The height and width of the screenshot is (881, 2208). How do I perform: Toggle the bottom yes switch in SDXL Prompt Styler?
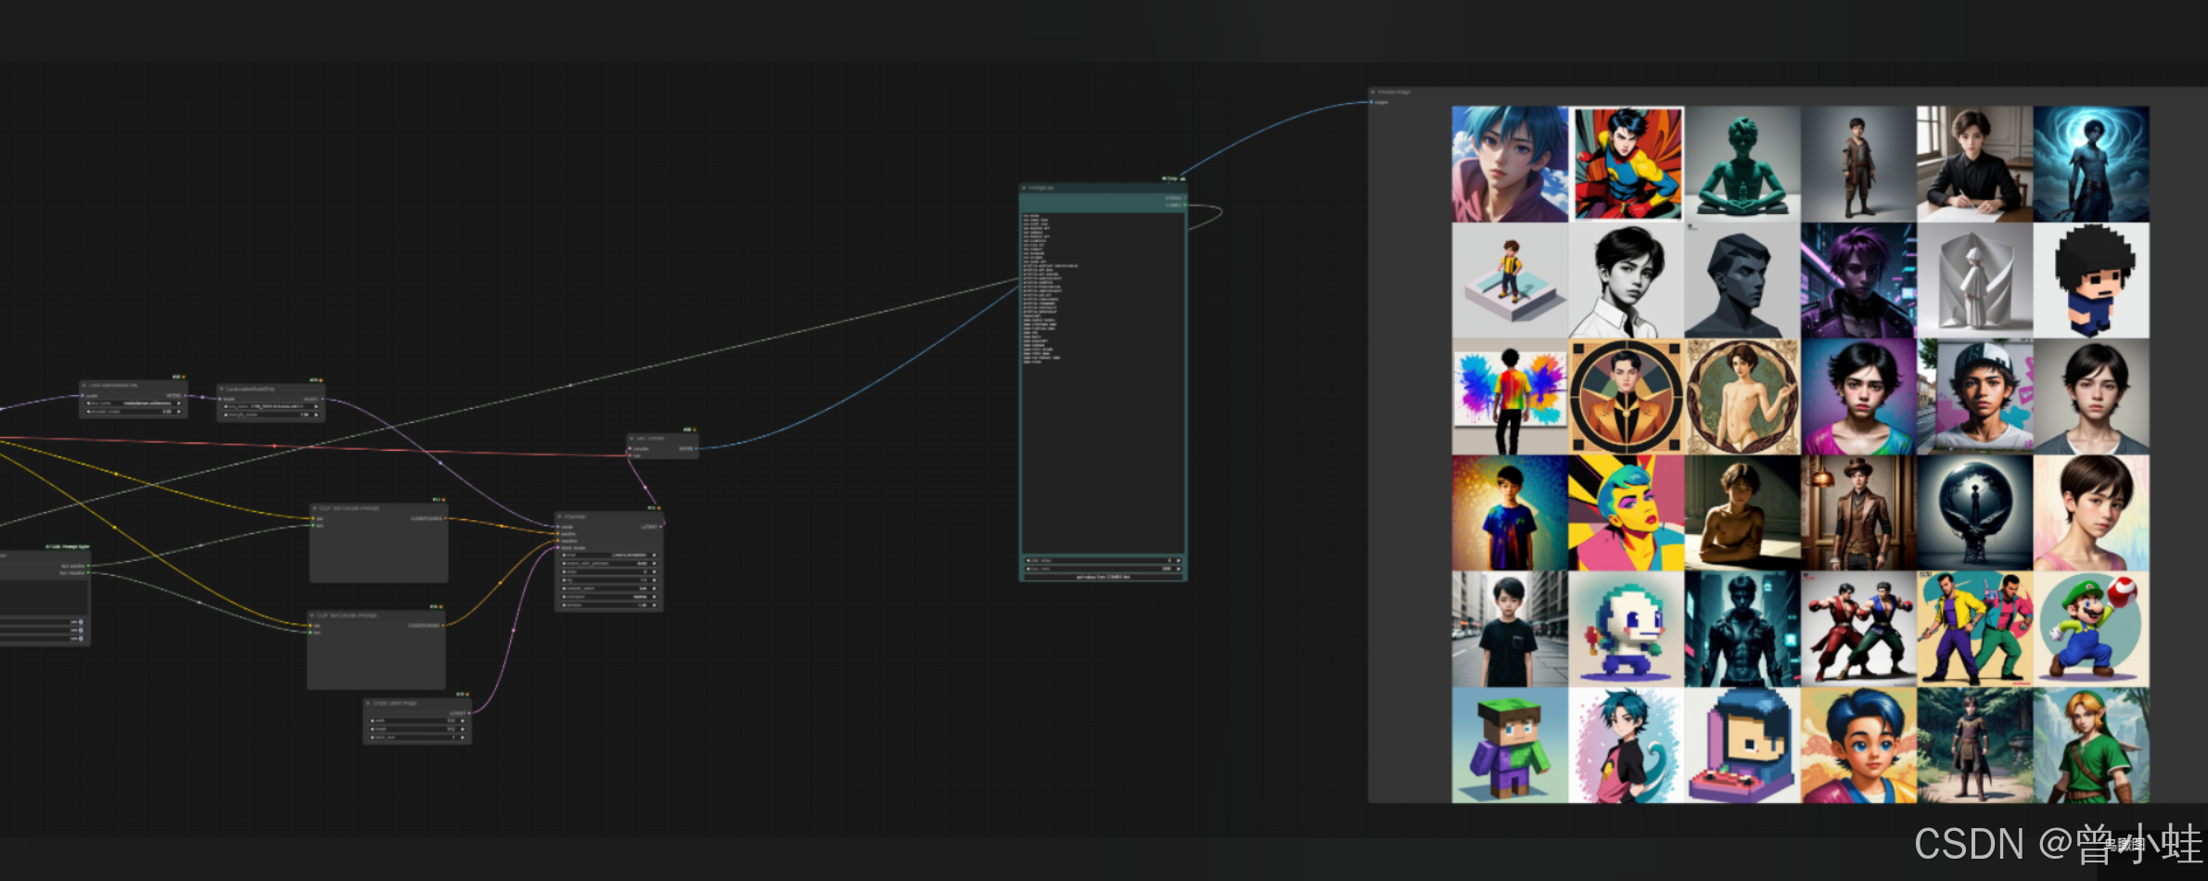pos(81,639)
